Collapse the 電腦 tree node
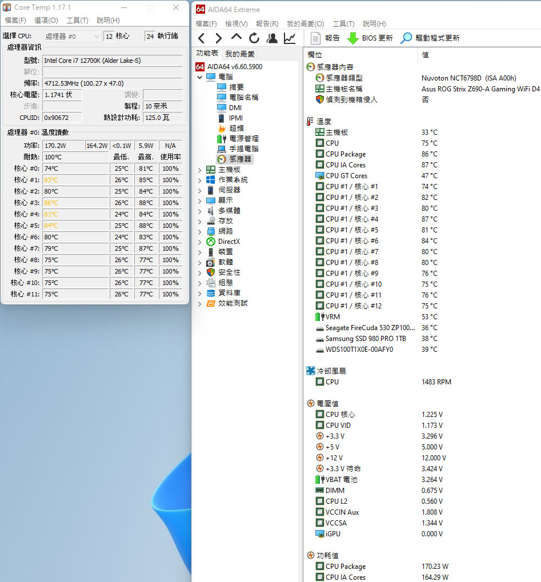 click(200, 77)
